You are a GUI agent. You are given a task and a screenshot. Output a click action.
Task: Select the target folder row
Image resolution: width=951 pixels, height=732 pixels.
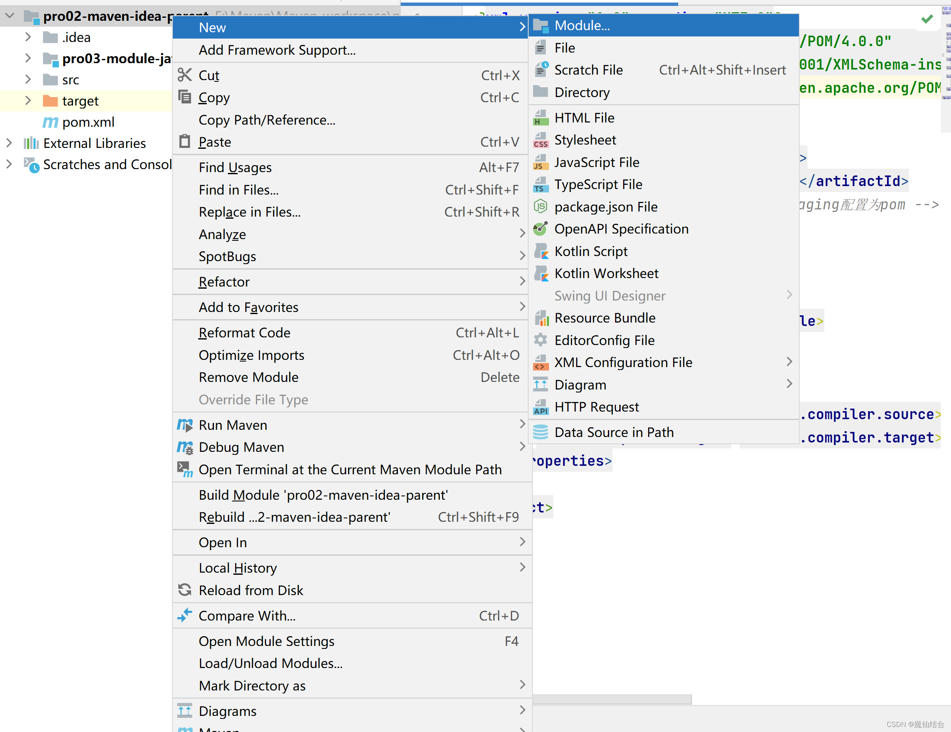86,100
